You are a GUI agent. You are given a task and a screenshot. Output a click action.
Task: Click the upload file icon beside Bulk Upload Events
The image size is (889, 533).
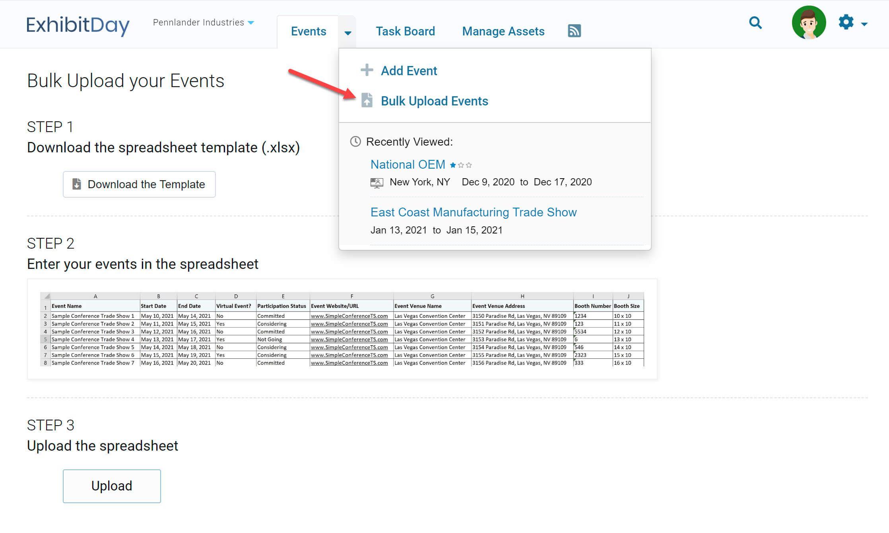[367, 101]
